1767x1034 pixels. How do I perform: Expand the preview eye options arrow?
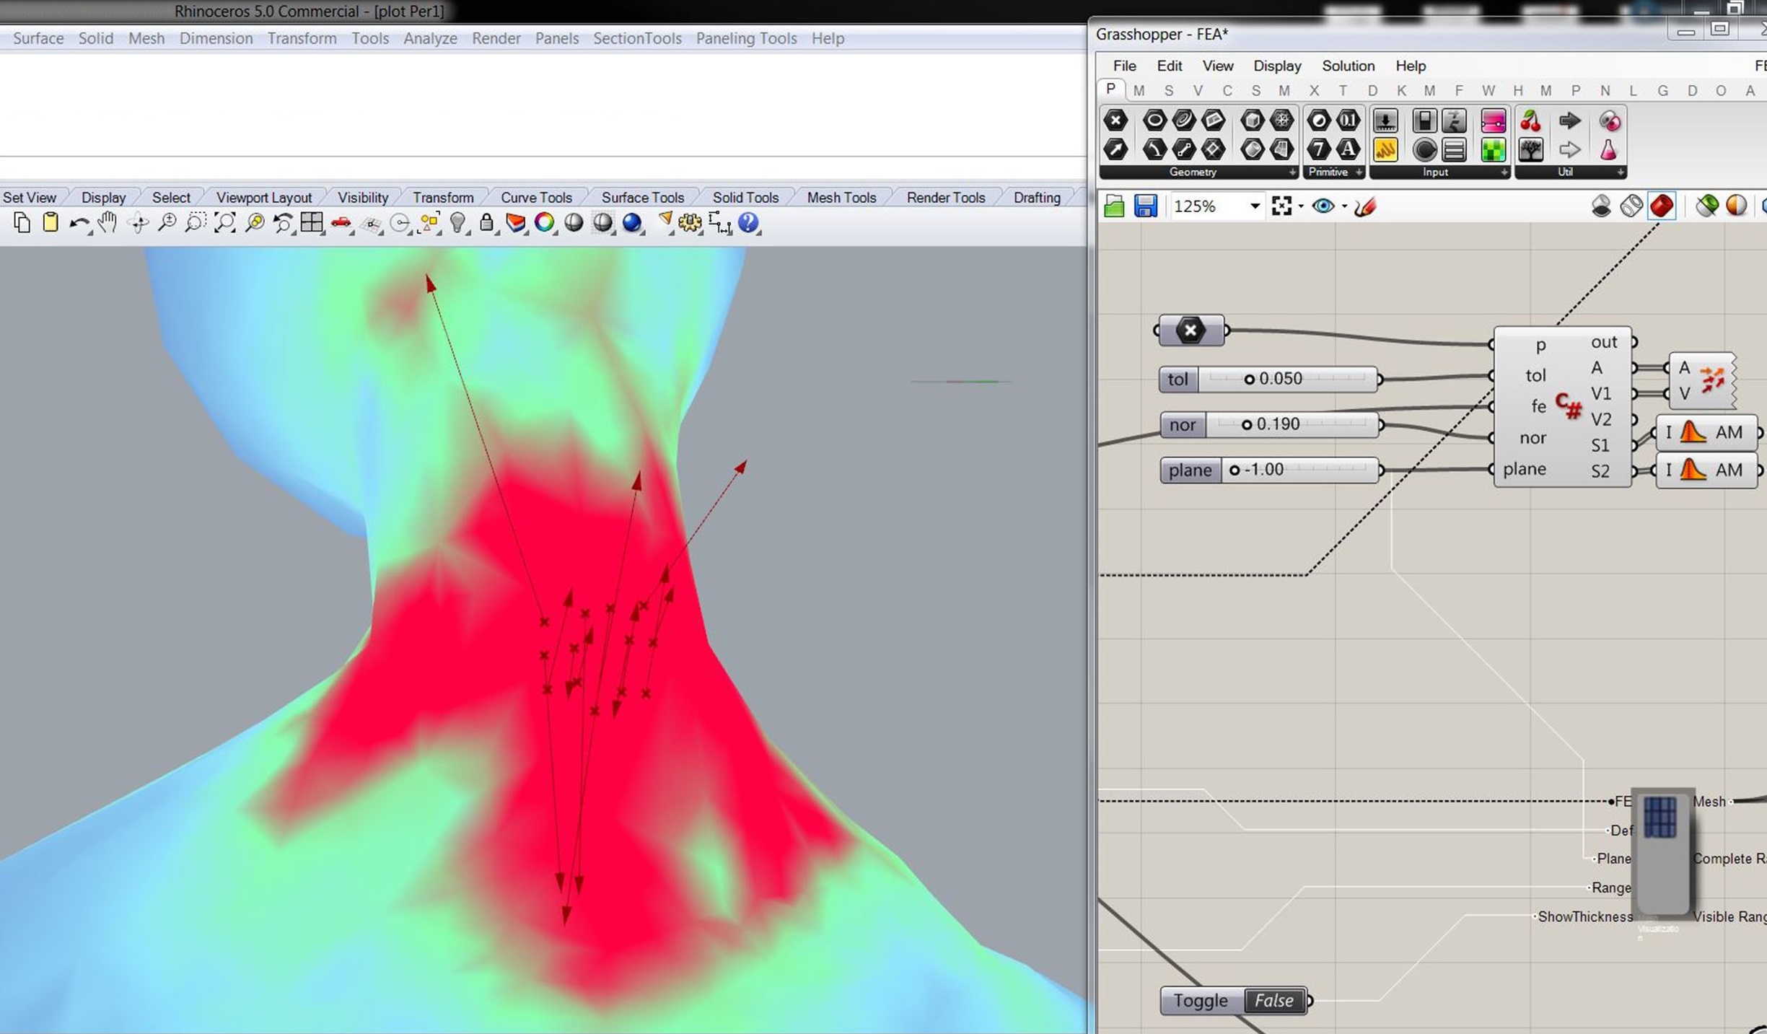click(x=1344, y=206)
